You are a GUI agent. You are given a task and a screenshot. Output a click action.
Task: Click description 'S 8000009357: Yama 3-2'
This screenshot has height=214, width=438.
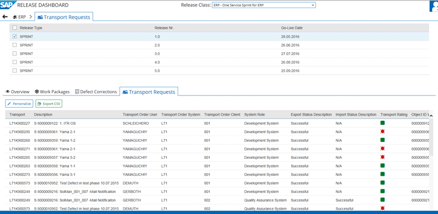55,158
